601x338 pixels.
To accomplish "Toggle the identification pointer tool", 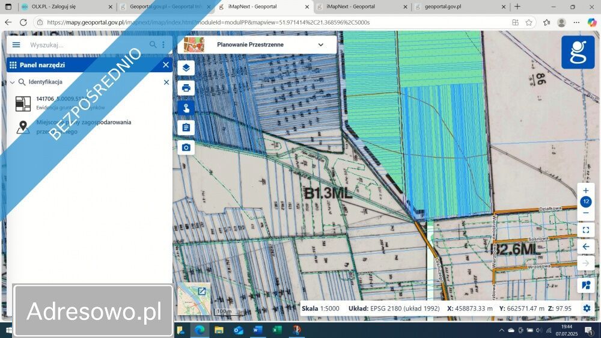I will pyautogui.click(x=186, y=108).
